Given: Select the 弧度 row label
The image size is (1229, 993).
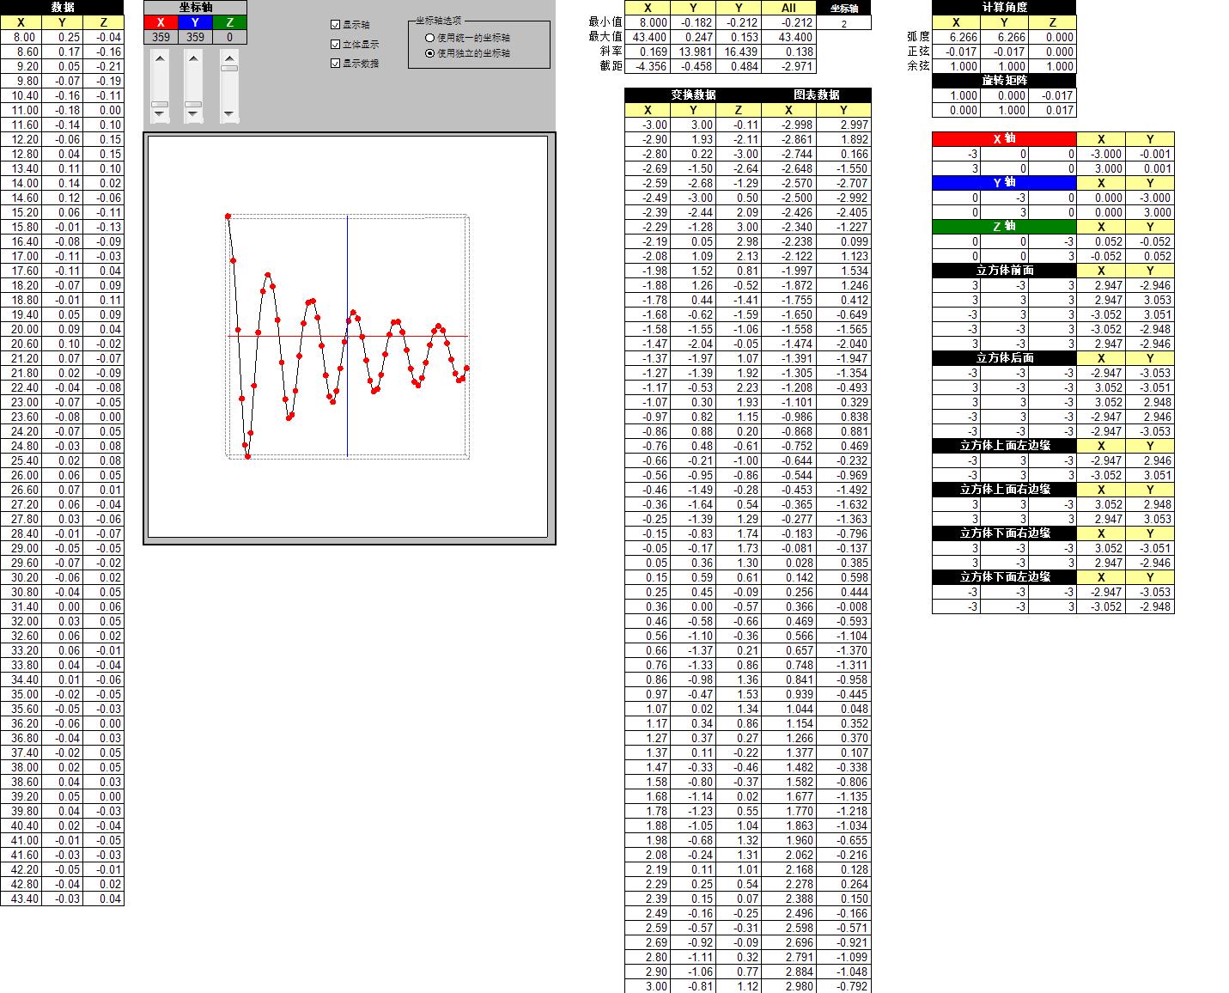Looking at the screenshot, I should (918, 37).
